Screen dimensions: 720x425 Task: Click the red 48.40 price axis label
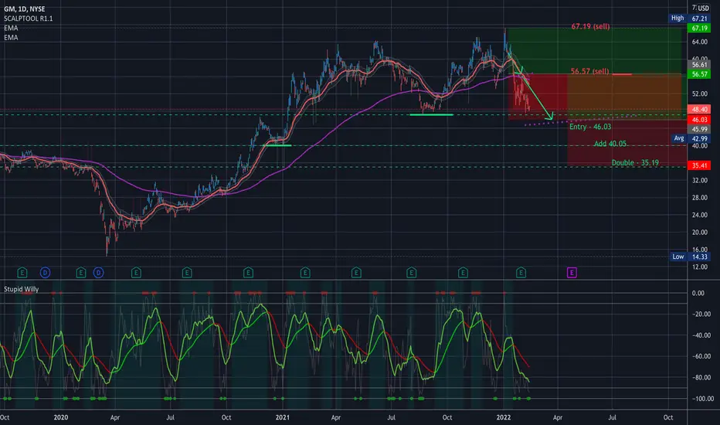(699, 110)
